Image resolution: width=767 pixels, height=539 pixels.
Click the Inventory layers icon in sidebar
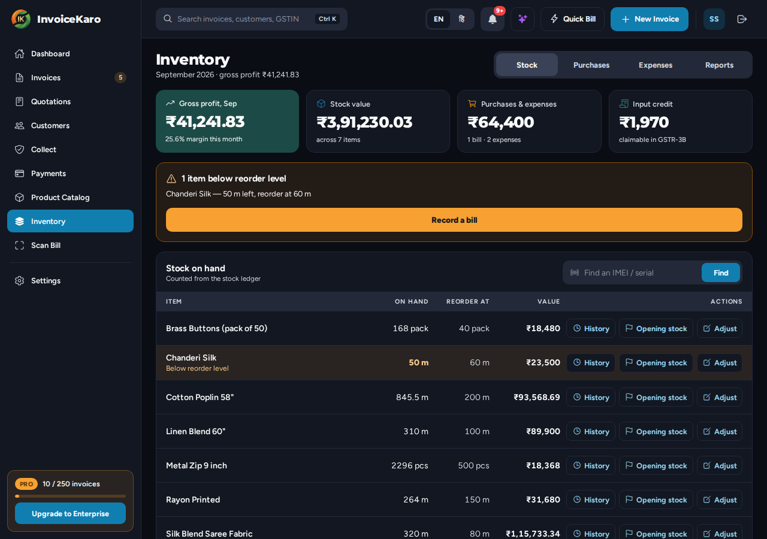click(20, 222)
